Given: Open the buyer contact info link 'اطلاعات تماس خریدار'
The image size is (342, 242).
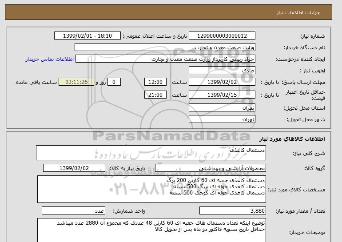Looking at the screenshot, I should pos(50,59).
